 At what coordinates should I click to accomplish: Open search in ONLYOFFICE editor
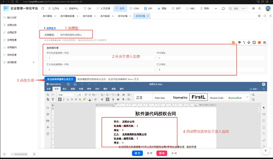(x=264, y=89)
